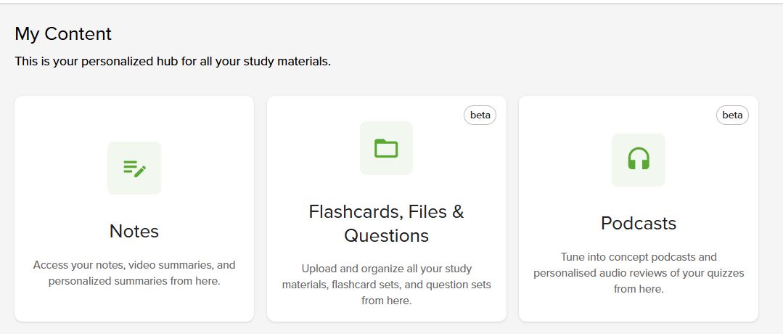Viewport: 783px width, 334px height.
Task: Click the 'Access your notes' description text
Action: pos(134,265)
